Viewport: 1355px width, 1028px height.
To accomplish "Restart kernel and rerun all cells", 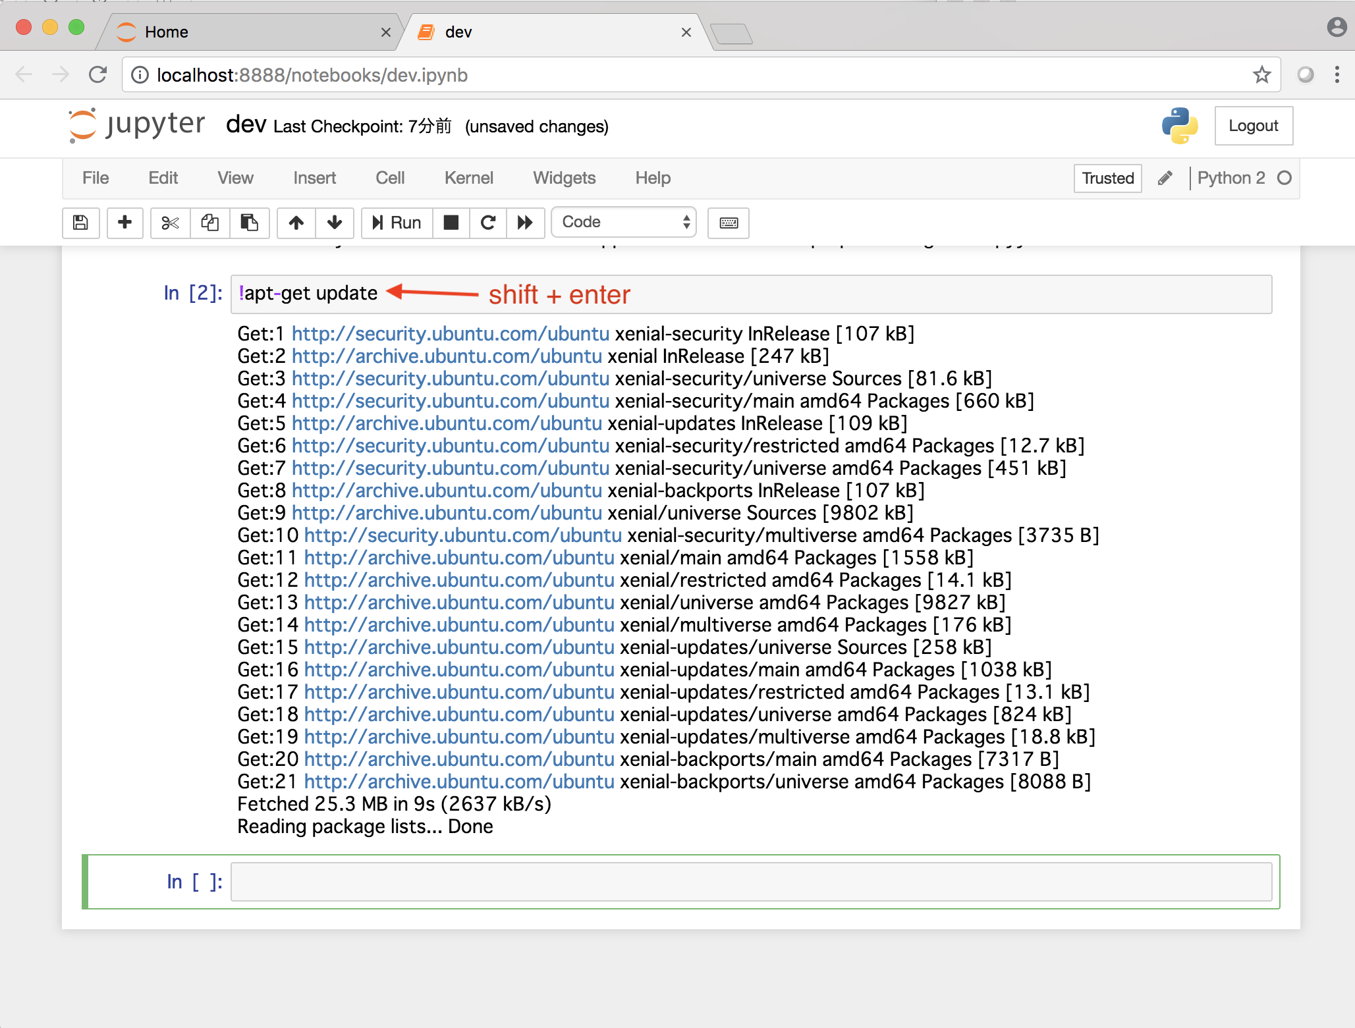I will [525, 223].
